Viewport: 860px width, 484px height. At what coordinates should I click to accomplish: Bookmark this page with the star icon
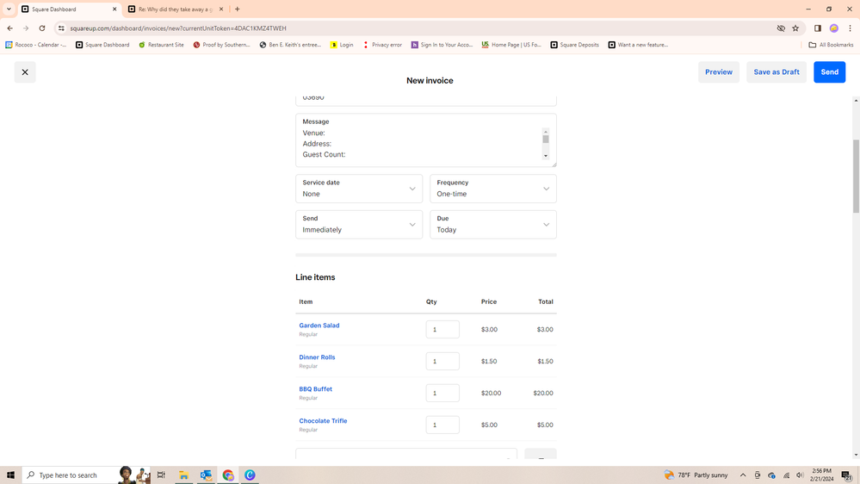coord(795,28)
